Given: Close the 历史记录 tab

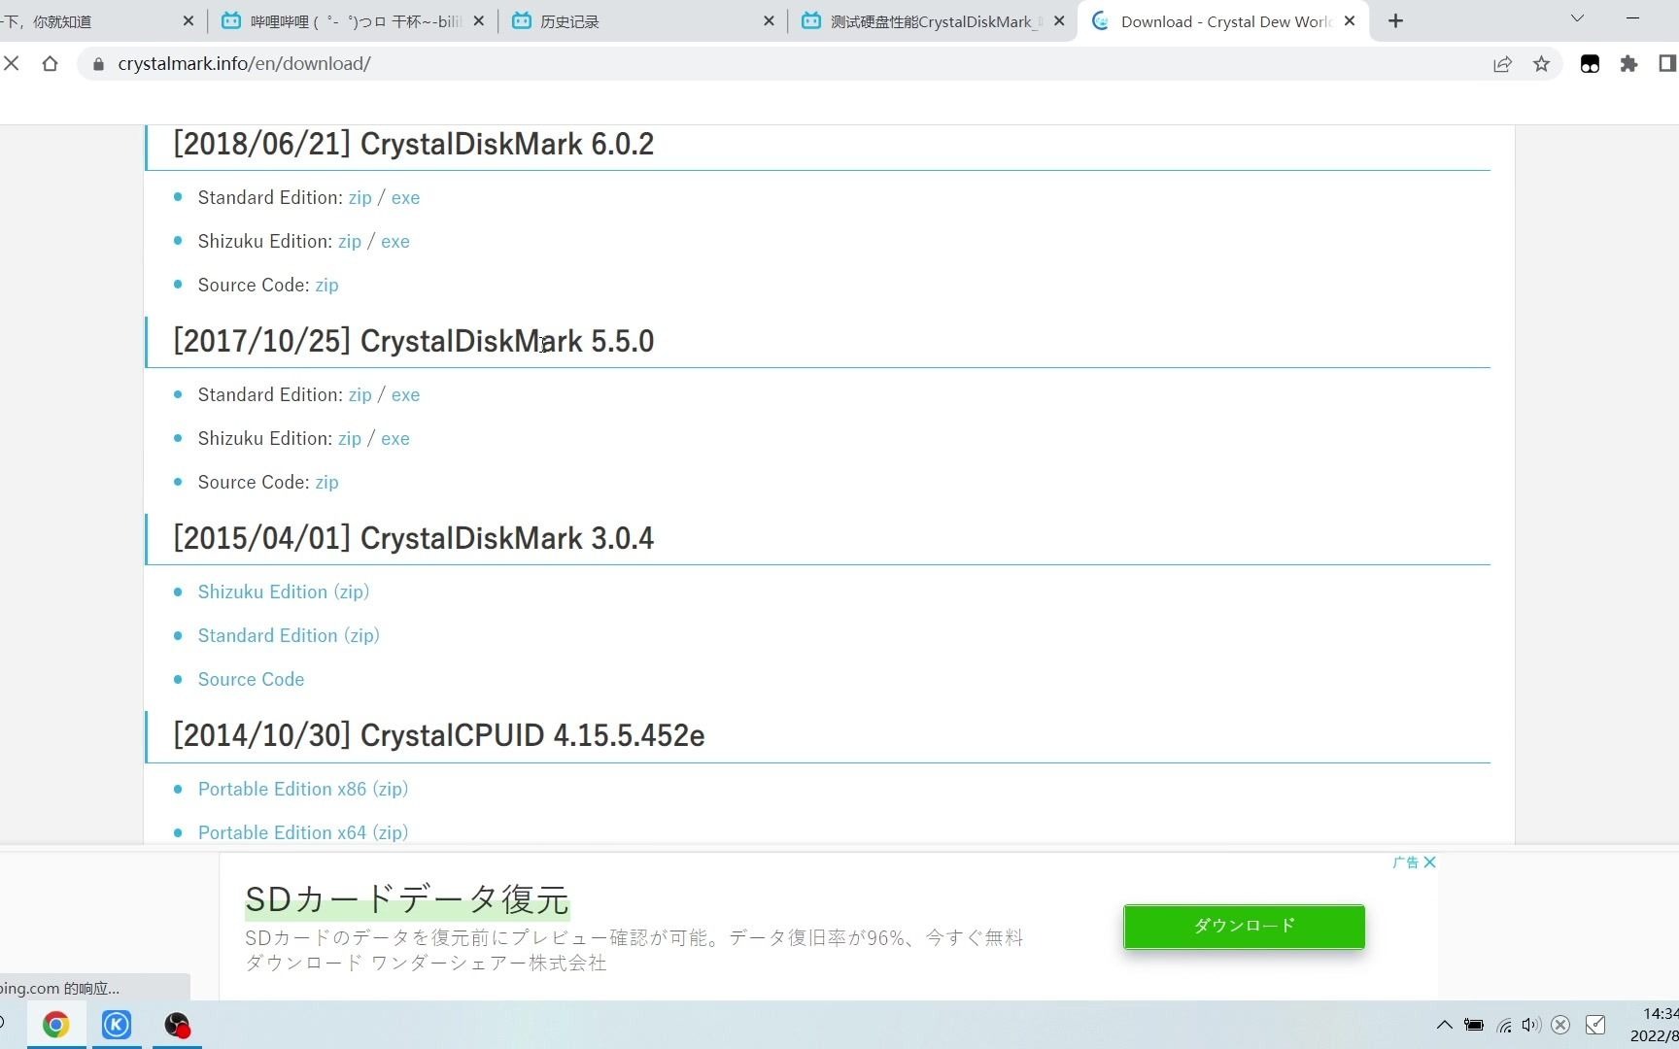Looking at the screenshot, I should point(769,20).
